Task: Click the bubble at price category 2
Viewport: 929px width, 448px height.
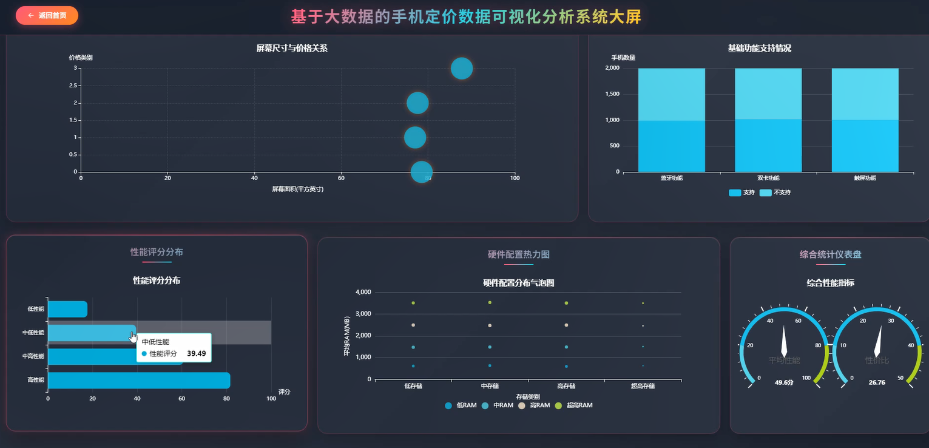Action: click(417, 103)
